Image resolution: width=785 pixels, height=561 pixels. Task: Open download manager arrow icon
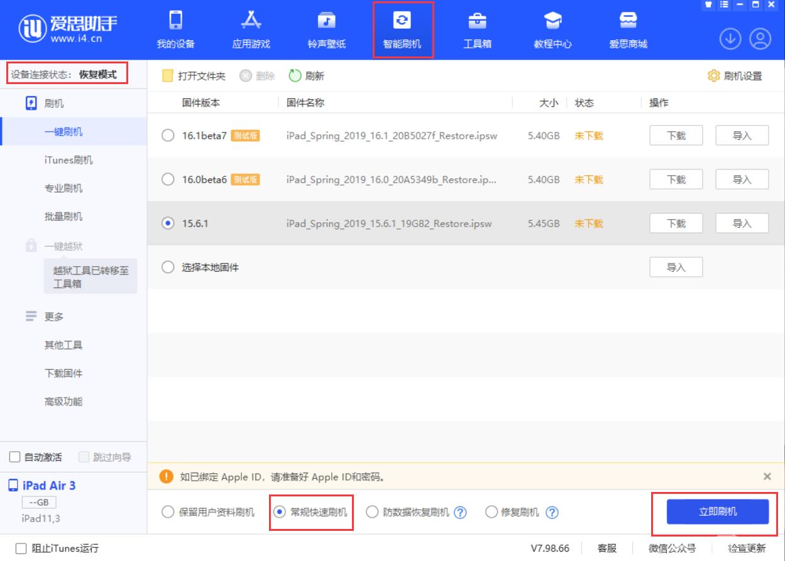730,39
